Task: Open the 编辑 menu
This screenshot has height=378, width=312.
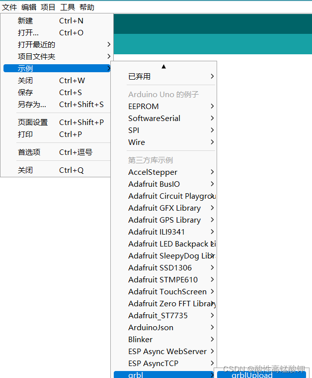Action: (x=29, y=7)
